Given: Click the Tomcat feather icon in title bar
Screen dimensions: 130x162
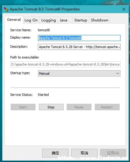Looking at the screenshot, I should tap(6, 9).
